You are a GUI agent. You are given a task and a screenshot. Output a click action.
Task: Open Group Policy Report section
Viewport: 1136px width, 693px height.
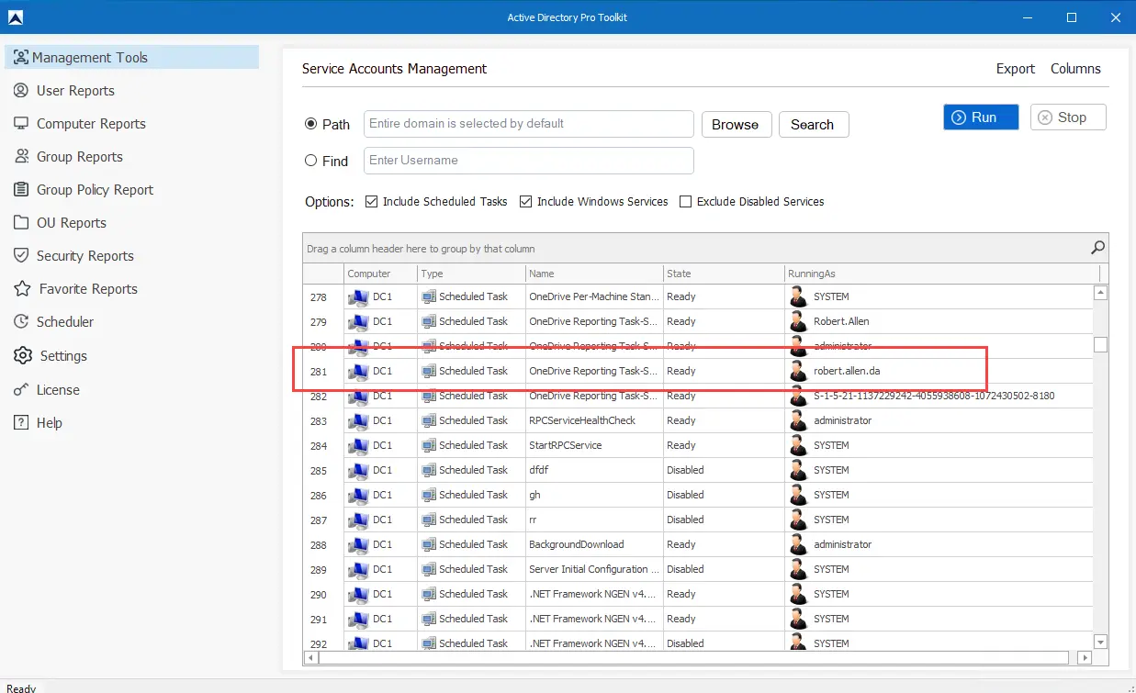(95, 189)
